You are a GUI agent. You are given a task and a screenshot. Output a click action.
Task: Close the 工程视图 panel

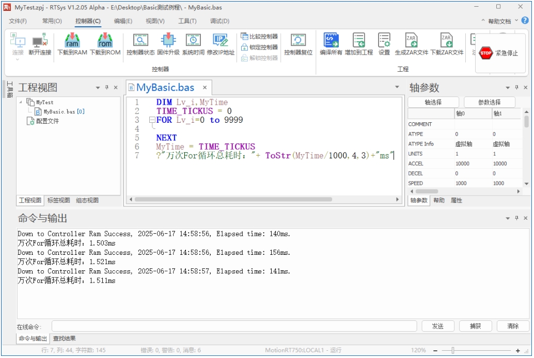coord(116,88)
